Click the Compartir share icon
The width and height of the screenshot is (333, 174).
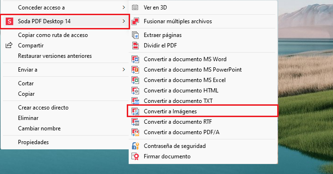(9, 46)
